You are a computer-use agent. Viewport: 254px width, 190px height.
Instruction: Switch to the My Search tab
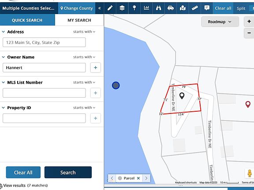pyautogui.click(x=79, y=20)
